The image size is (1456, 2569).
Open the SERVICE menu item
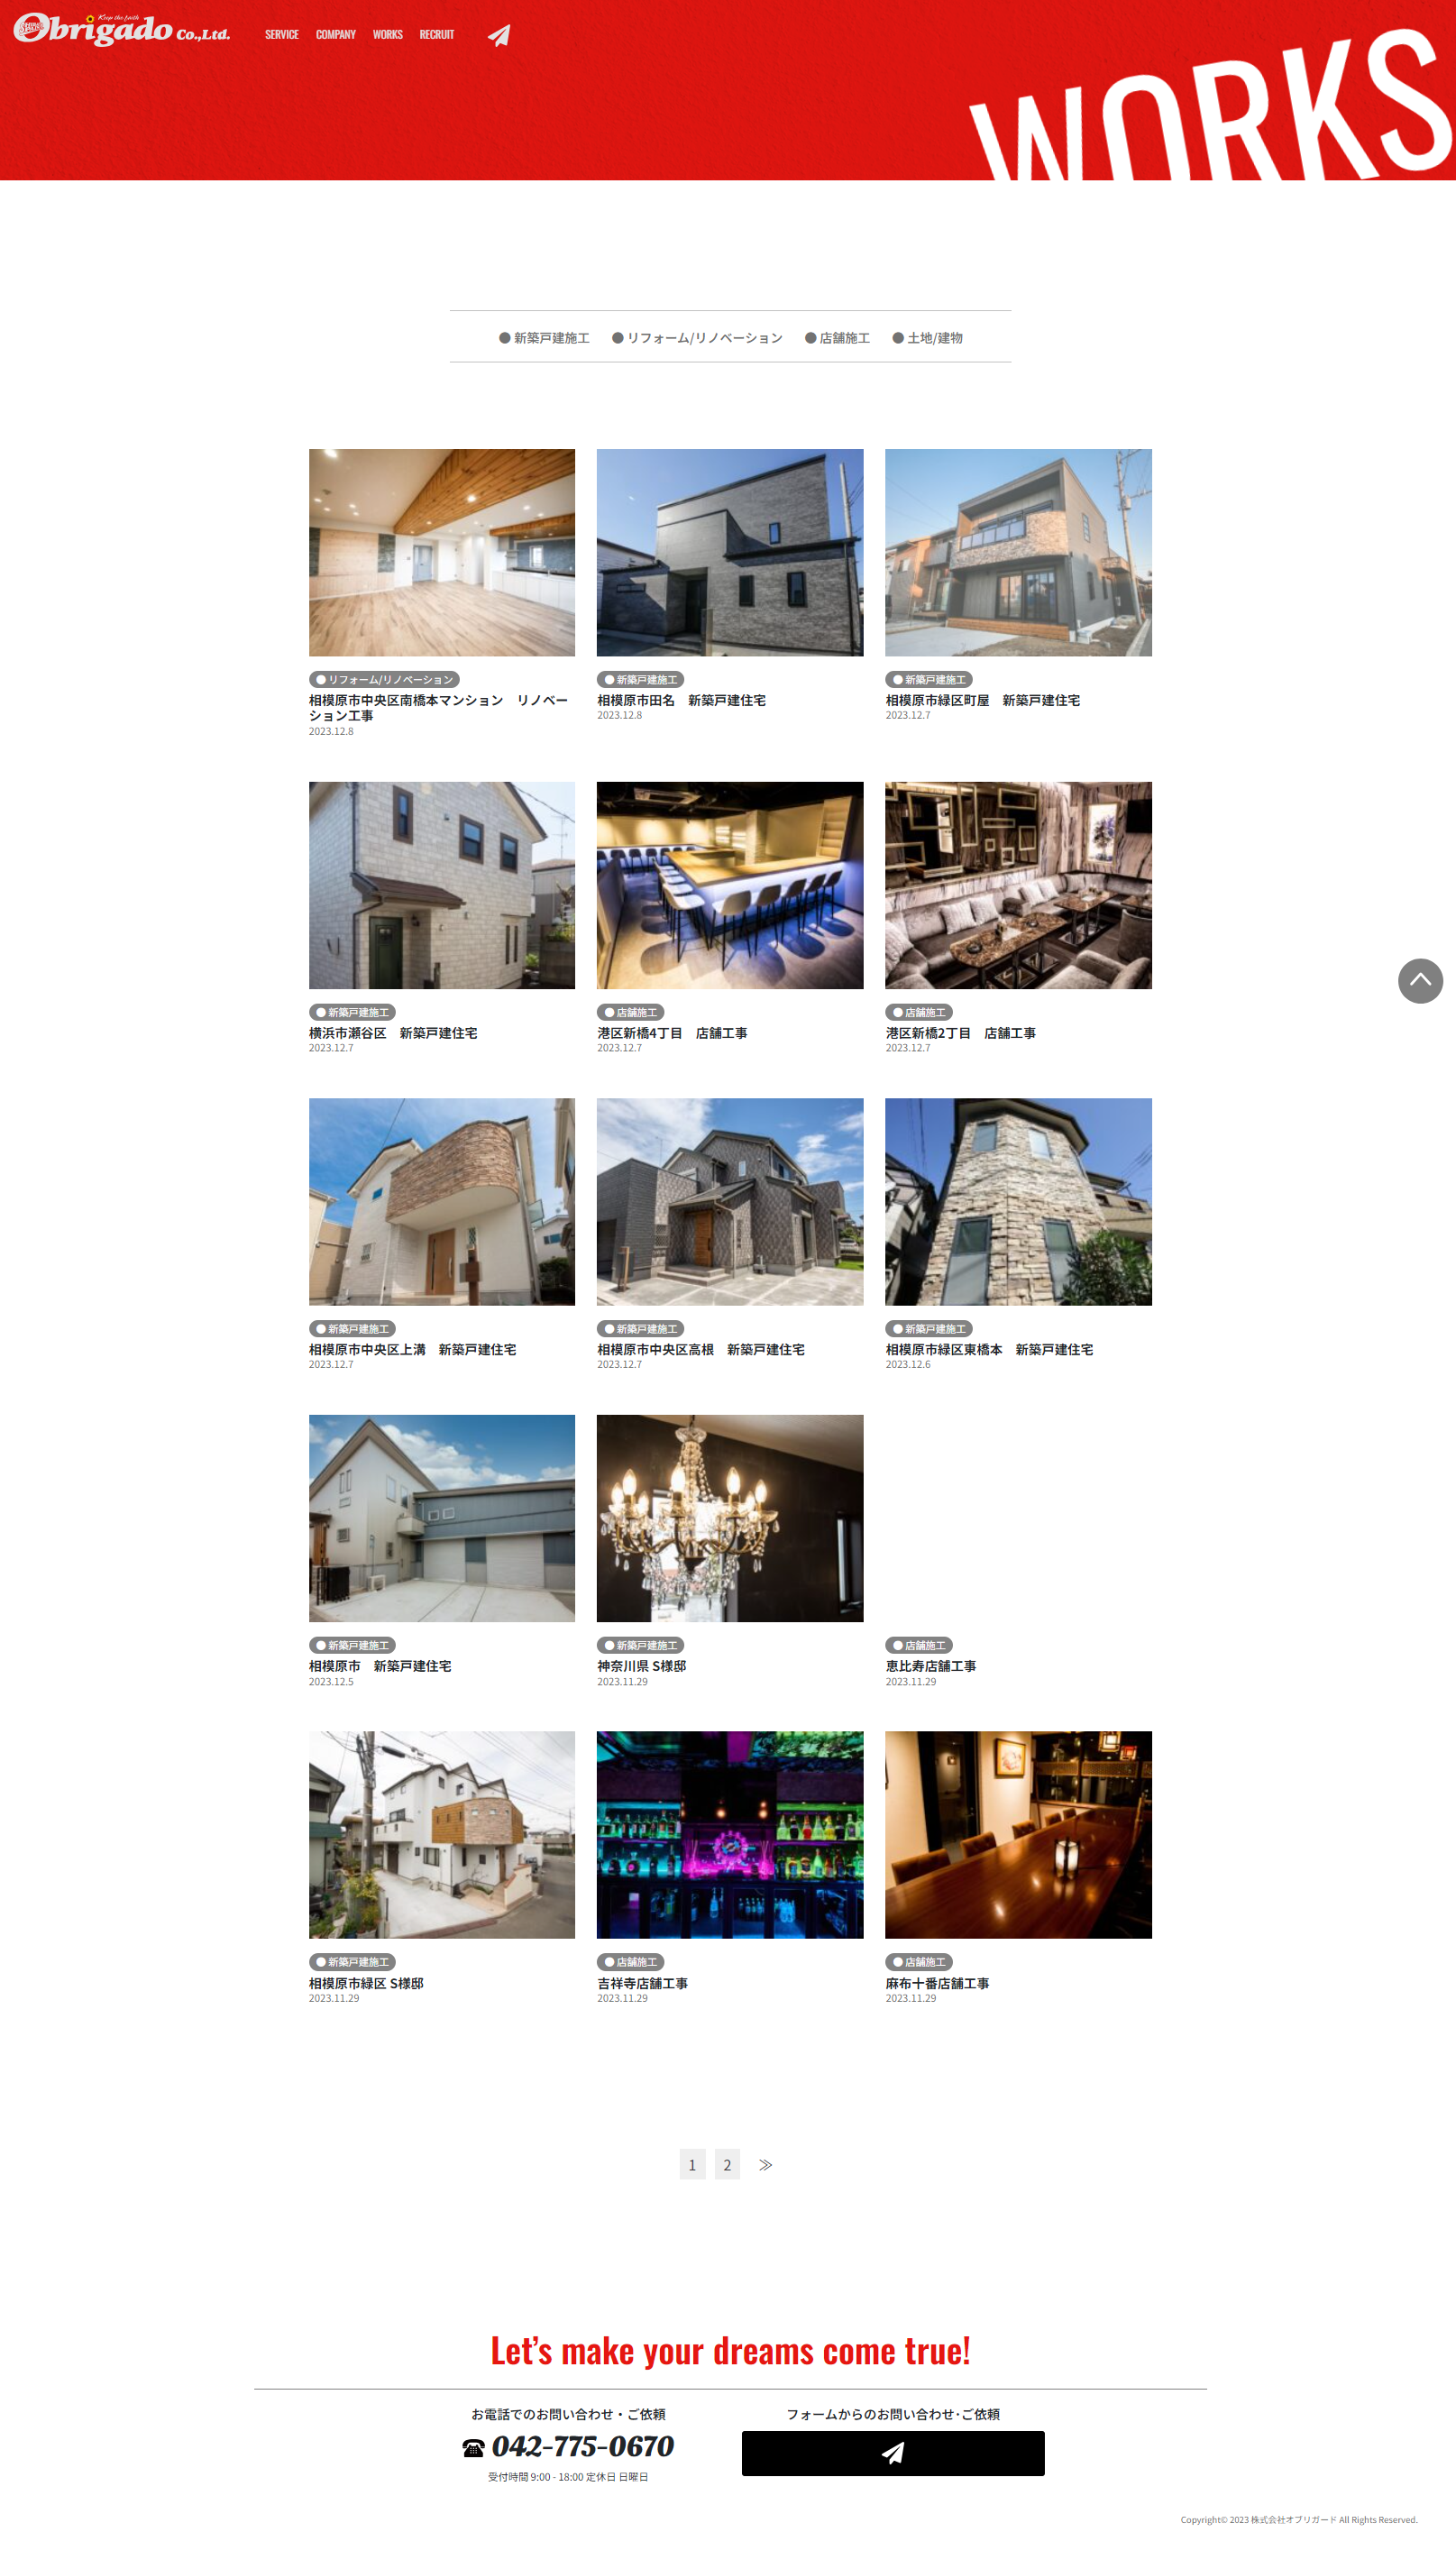click(x=281, y=35)
